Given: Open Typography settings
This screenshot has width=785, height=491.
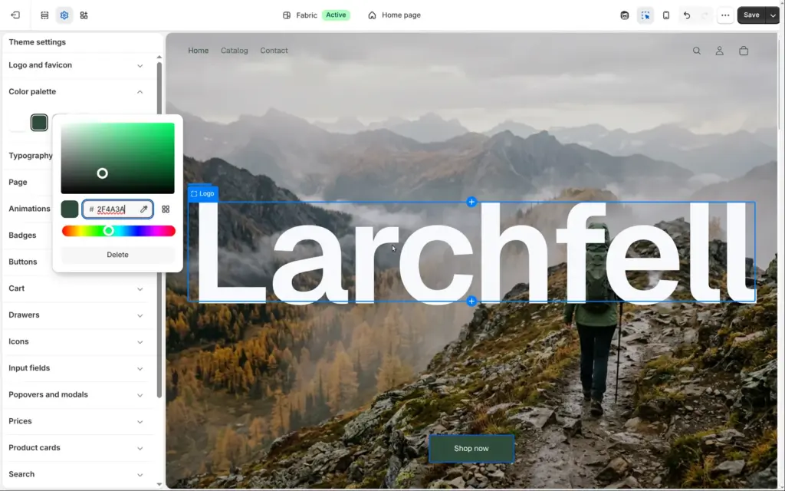Looking at the screenshot, I should pos(31,156).
